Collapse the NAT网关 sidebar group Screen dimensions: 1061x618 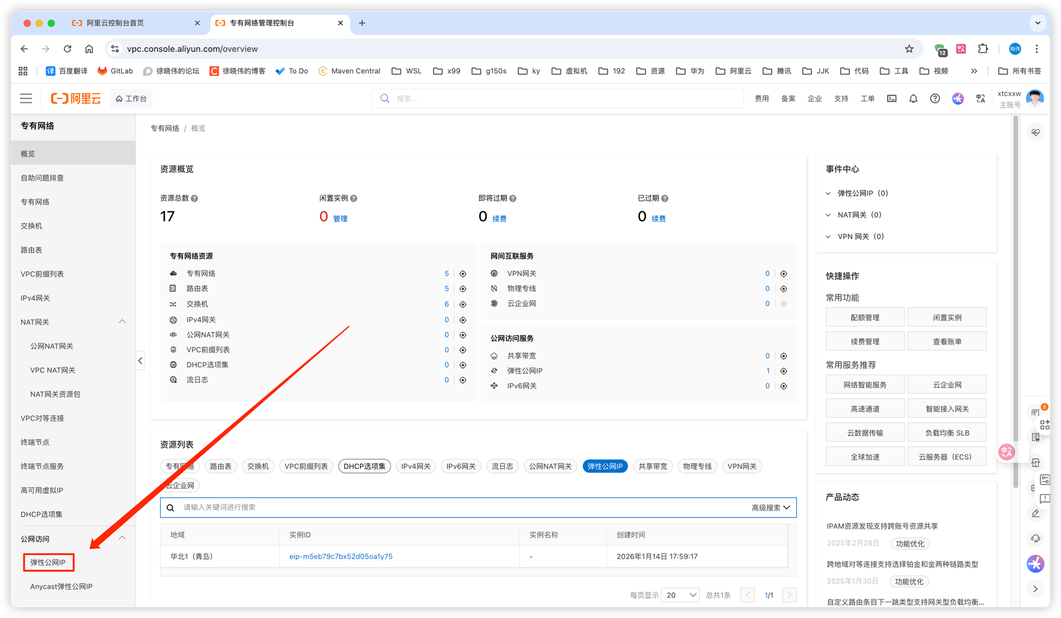click(122, 322)
